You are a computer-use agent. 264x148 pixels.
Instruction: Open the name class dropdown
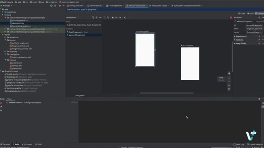(x=254, y=32)
